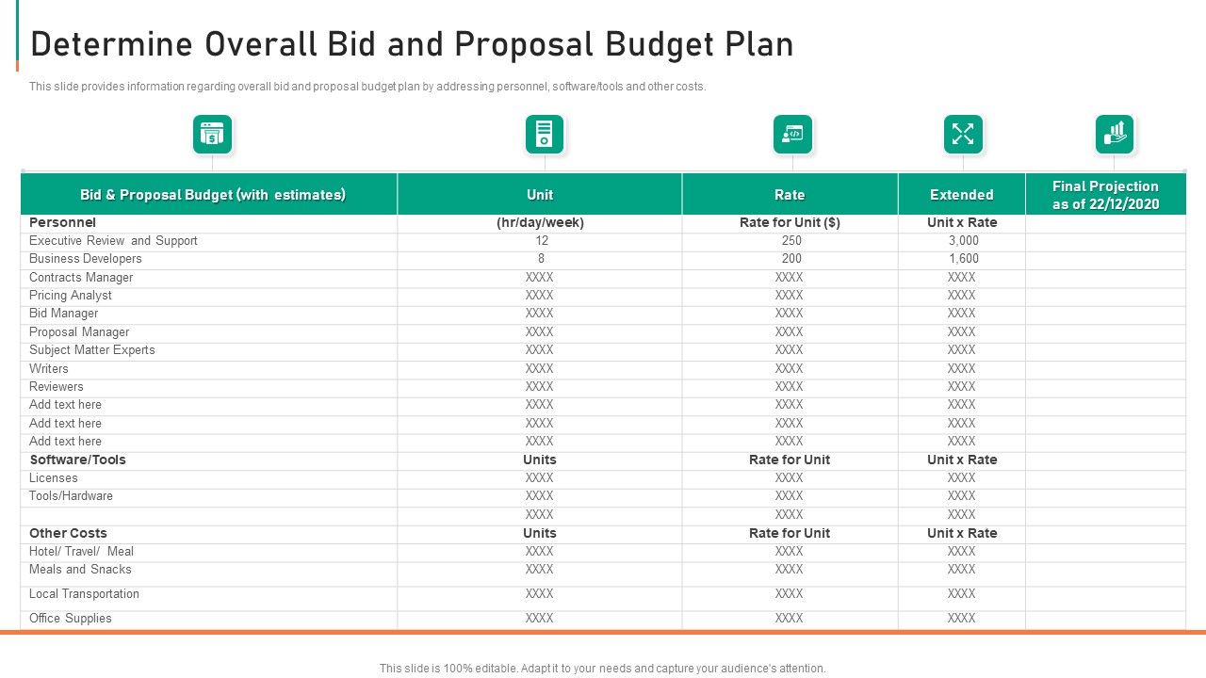Select the Other Costs section label
Screen dimensions: 1206x678
[x=69, y=534]
